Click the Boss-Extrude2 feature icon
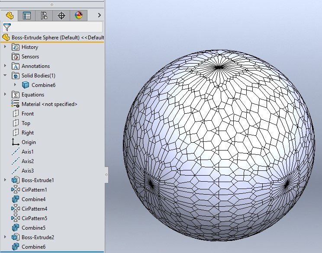This screenshot has height=253, width=322. pos(16,237)
